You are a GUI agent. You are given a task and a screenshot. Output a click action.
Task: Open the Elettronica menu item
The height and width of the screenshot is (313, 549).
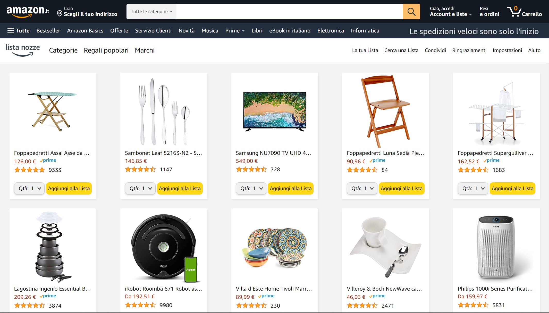click(331, 31)
